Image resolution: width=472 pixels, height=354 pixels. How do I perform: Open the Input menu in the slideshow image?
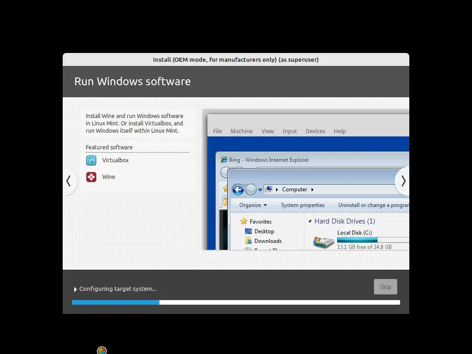(289, 131)
